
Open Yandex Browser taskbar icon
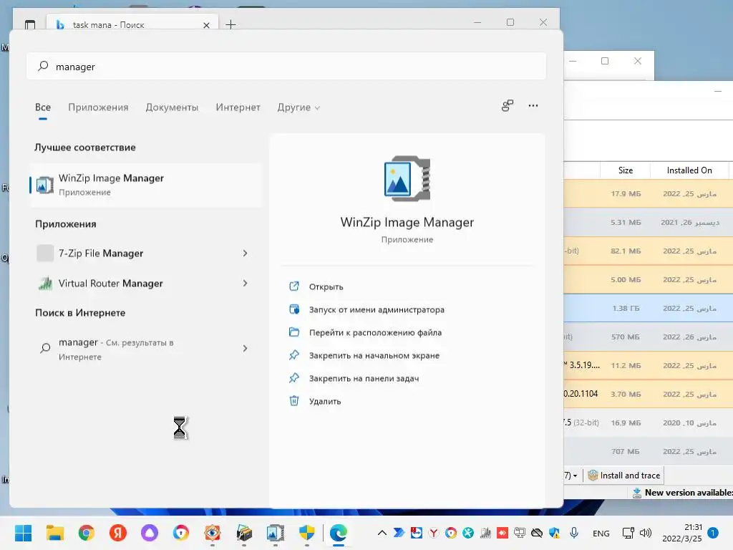[118, 533]
